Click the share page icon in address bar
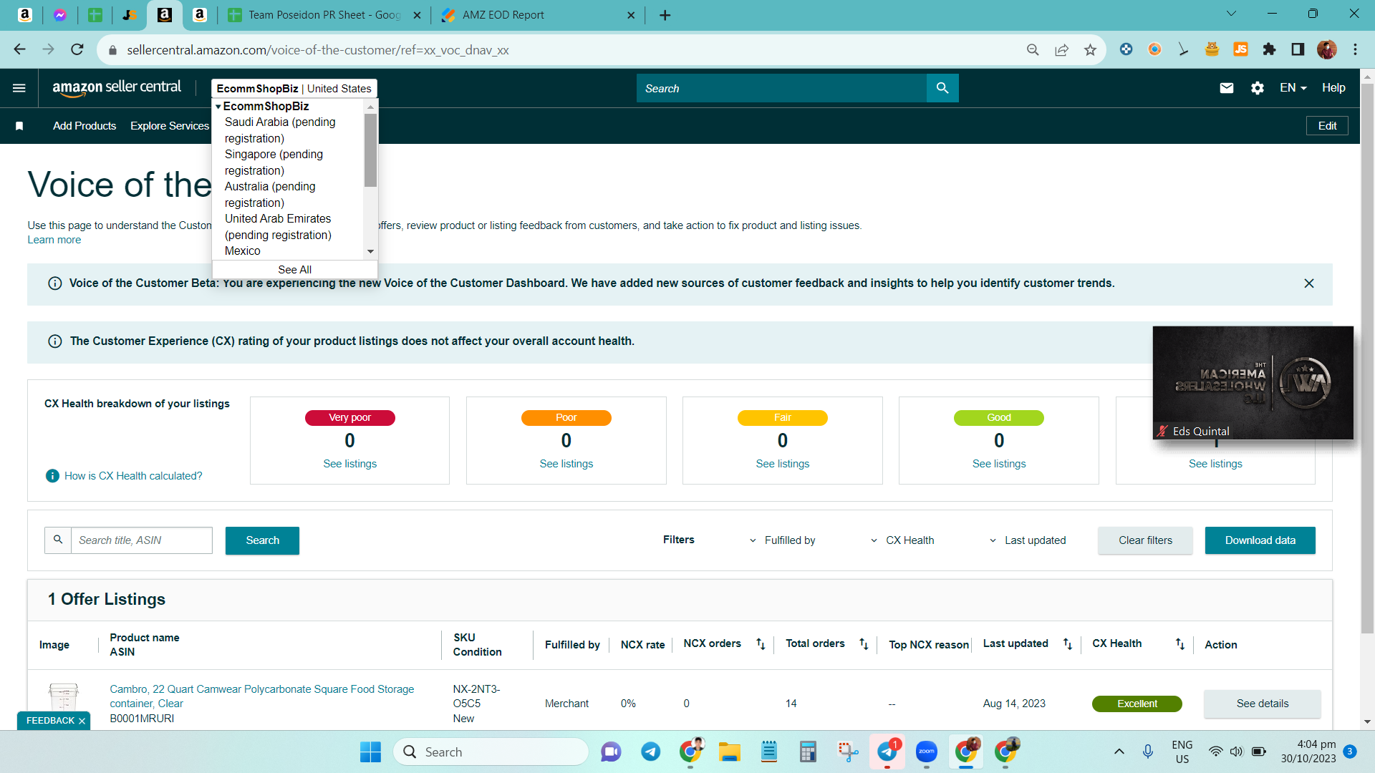The height and width of the screenshot is (773, 1375). click(1061, 49)
